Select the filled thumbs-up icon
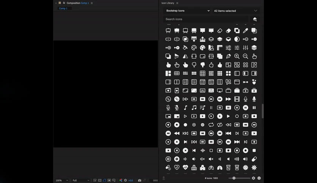 pyautogui.click(x=220, y=65)
